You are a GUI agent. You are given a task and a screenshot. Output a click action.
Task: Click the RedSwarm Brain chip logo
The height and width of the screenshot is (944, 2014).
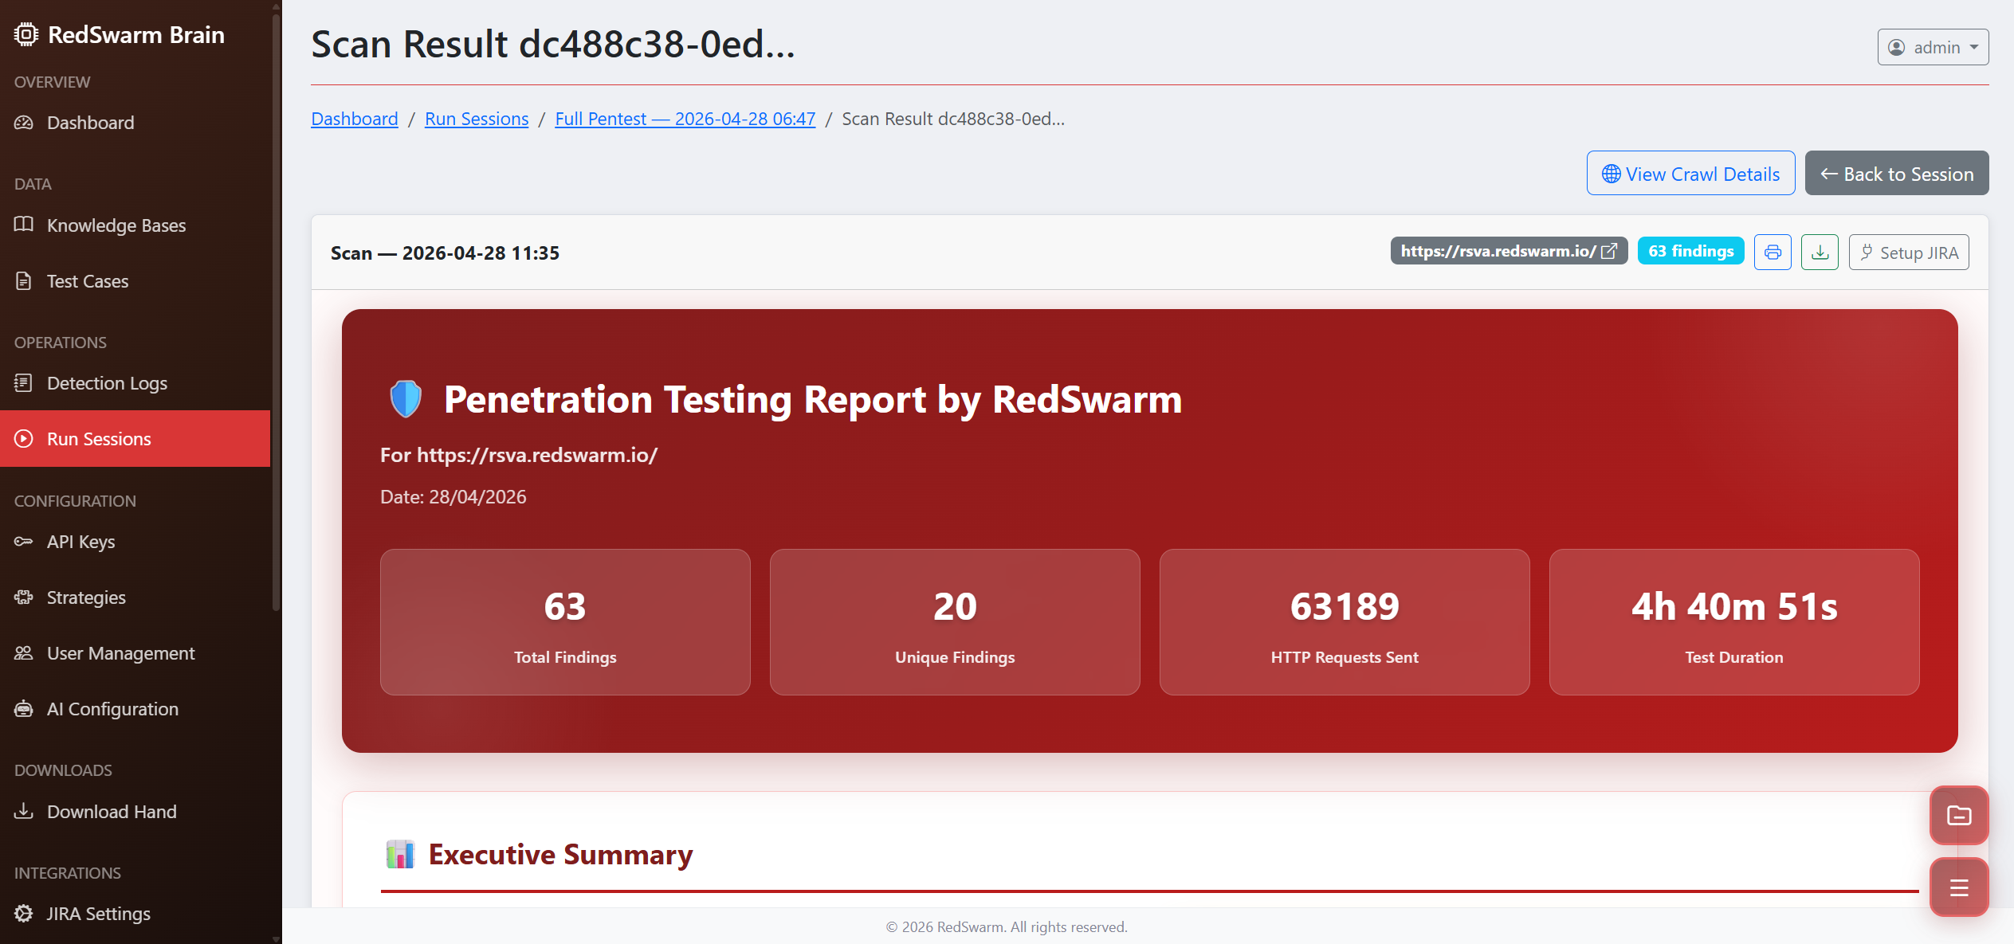coord(26,34)
